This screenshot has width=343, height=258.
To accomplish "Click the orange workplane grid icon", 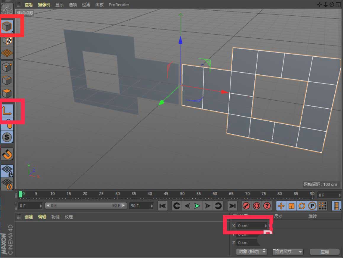I will [7, 53].
